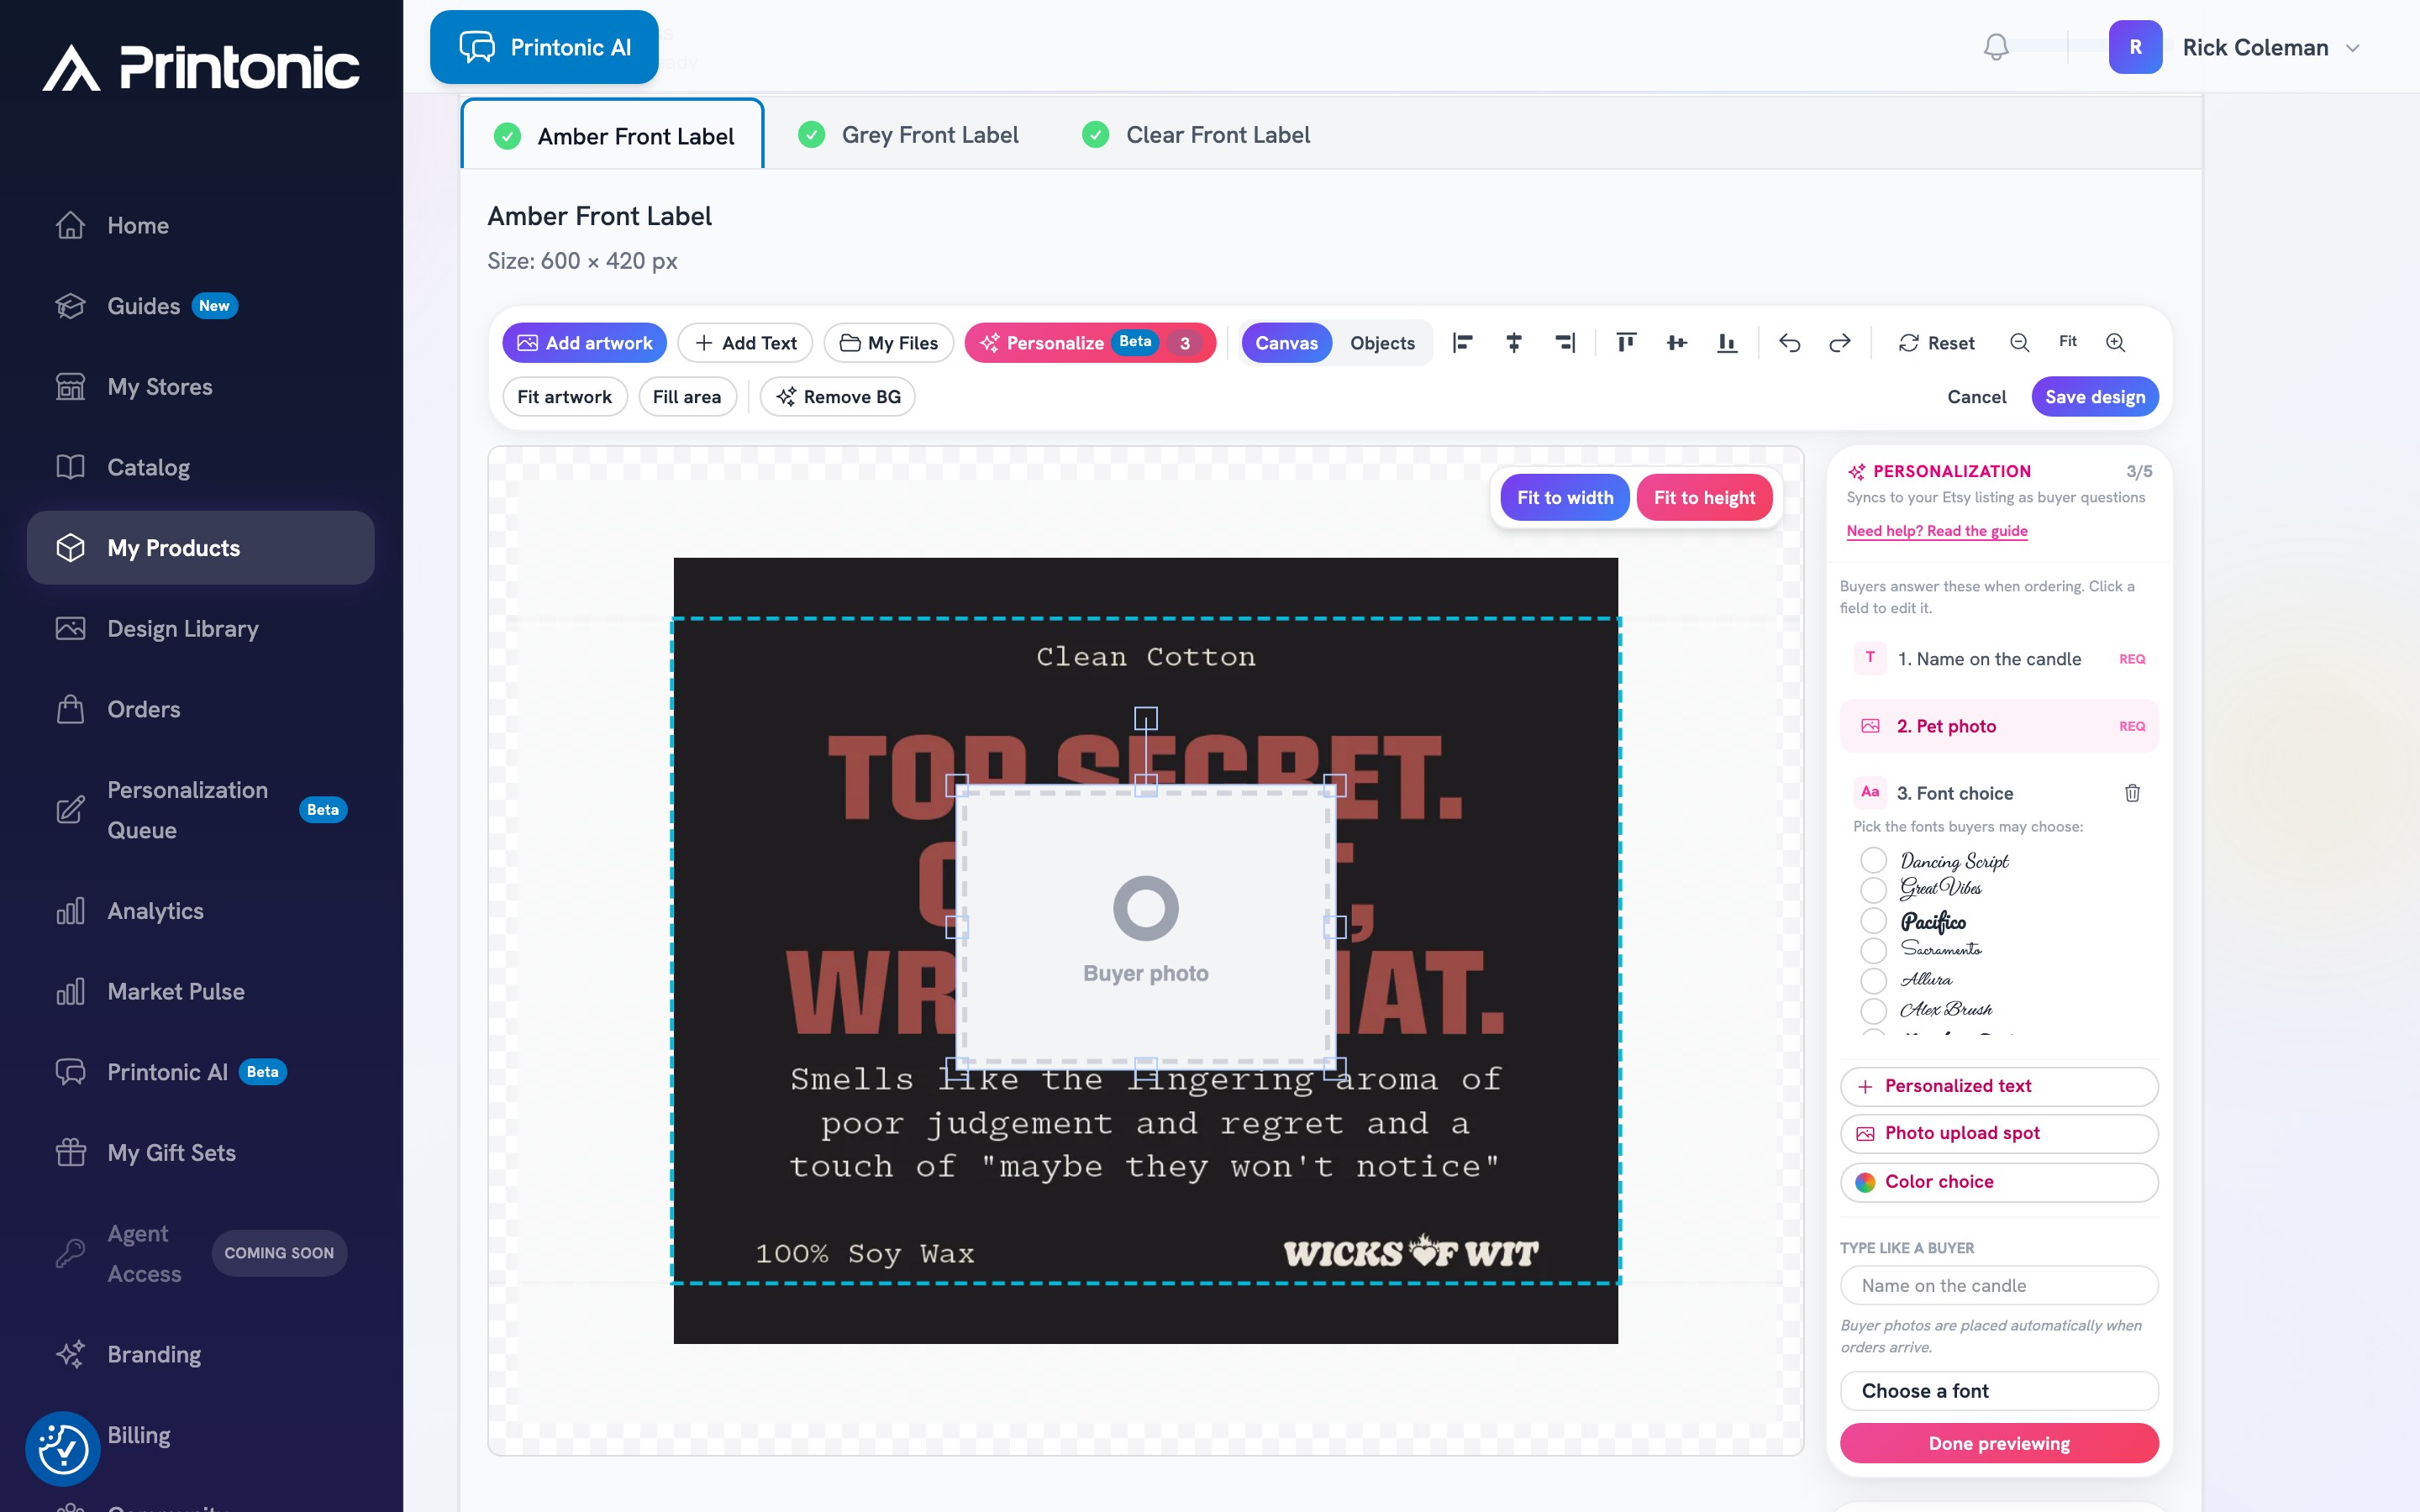
Task: Switch to Canvas view
Action: point(1286,343)
